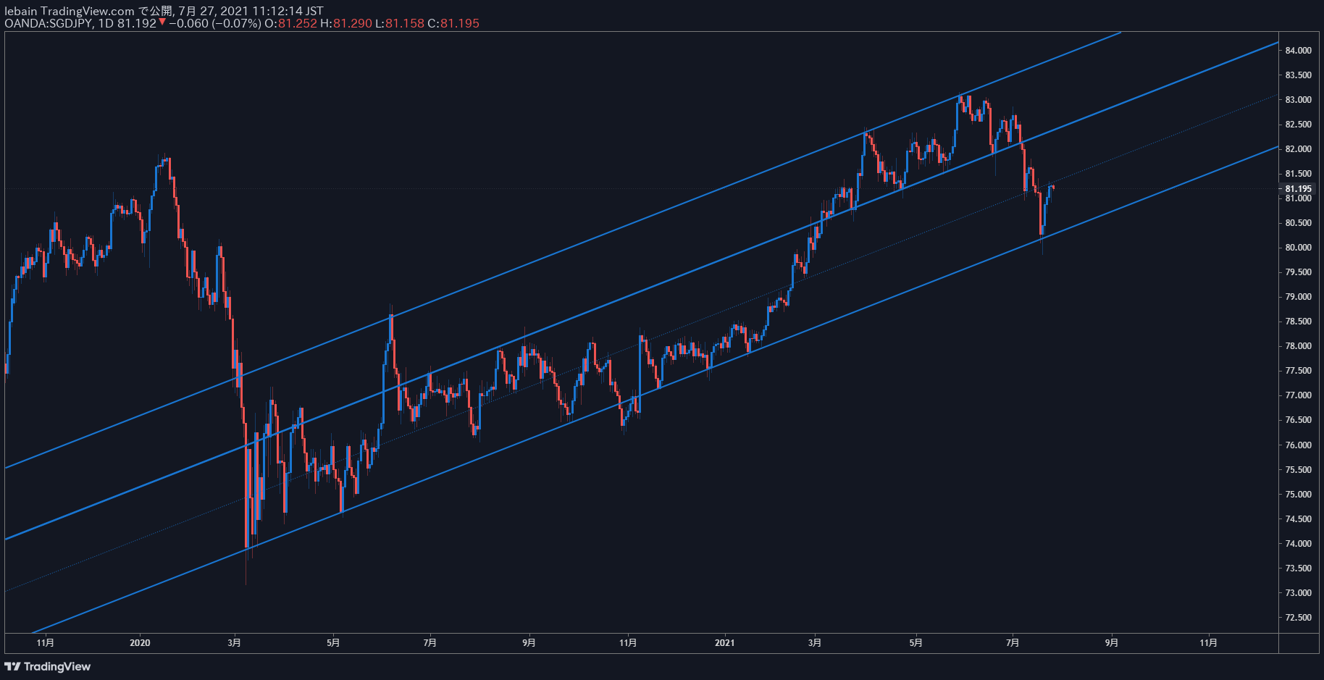Click the 2020 label on the time axis
The width and height of the screenshot is (1324, 680).
pos(140,643)
